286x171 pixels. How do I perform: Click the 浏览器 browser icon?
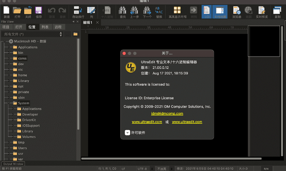tap(237, 11)
